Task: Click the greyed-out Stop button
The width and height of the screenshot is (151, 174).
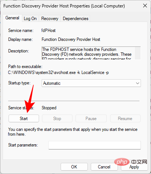Action: tap(57, 119)
